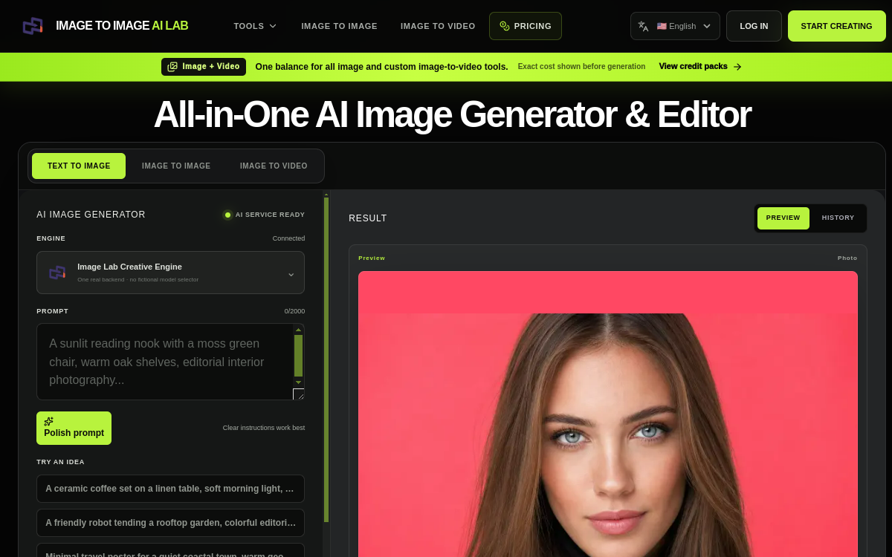Switch result view to Preview
This screenshot has width=892, height=557.
(783, 218)
